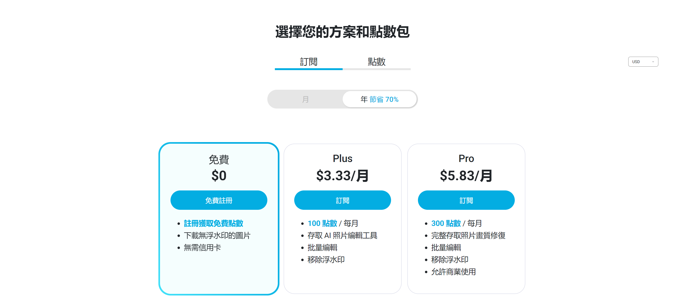685x303 pixels.
Task: Click the $3.33/月 price
Action: (x=342, y=176)
